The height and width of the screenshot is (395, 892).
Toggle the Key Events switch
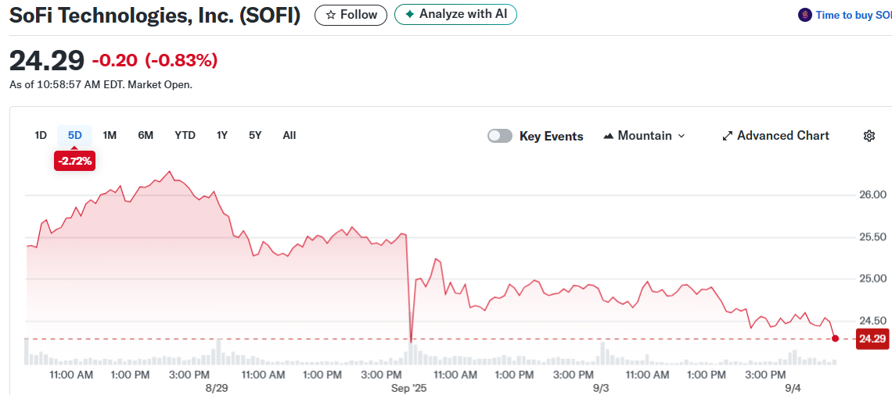pyautogui.click(x=500, y=136)
